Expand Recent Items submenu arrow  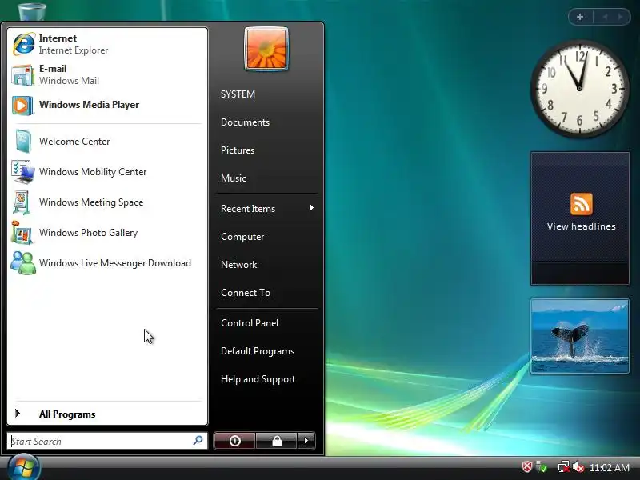tap(312, 208)
